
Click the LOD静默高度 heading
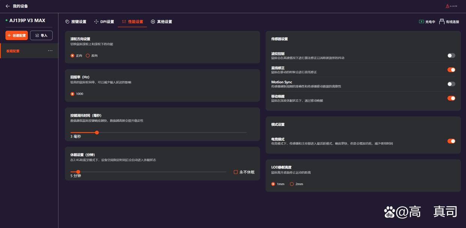(281, 168)
